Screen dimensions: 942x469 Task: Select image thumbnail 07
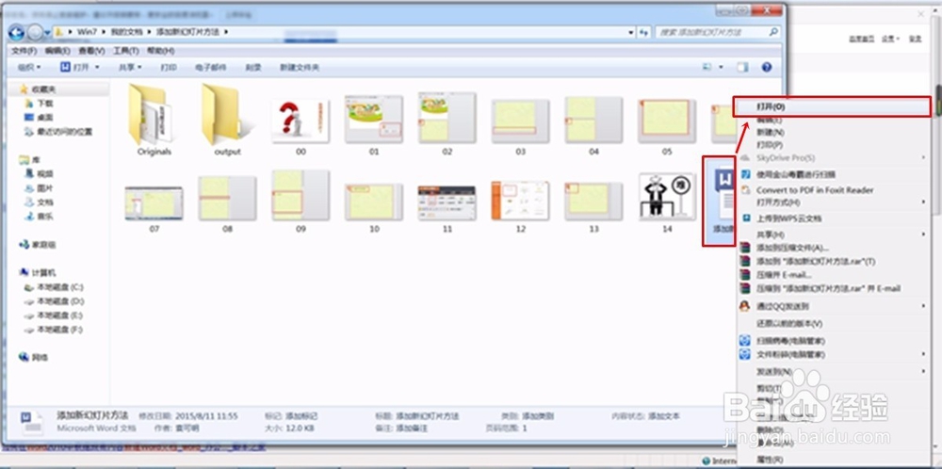click(154, 203)
